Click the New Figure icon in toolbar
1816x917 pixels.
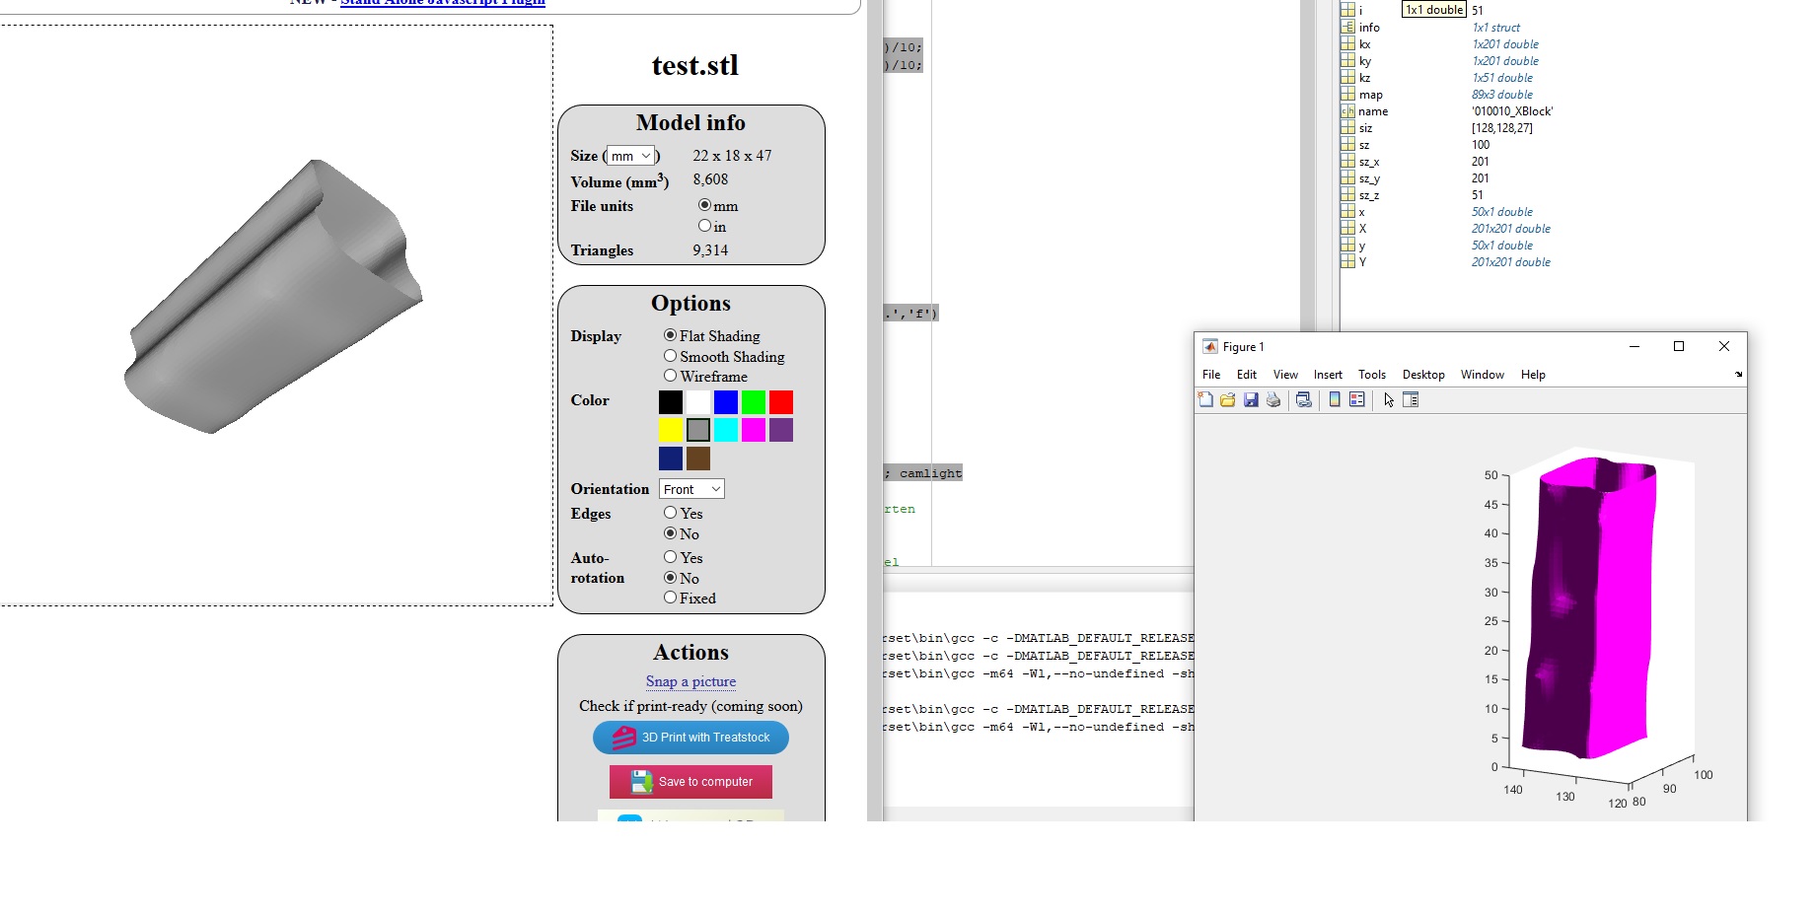click(x=1205, y=399)
